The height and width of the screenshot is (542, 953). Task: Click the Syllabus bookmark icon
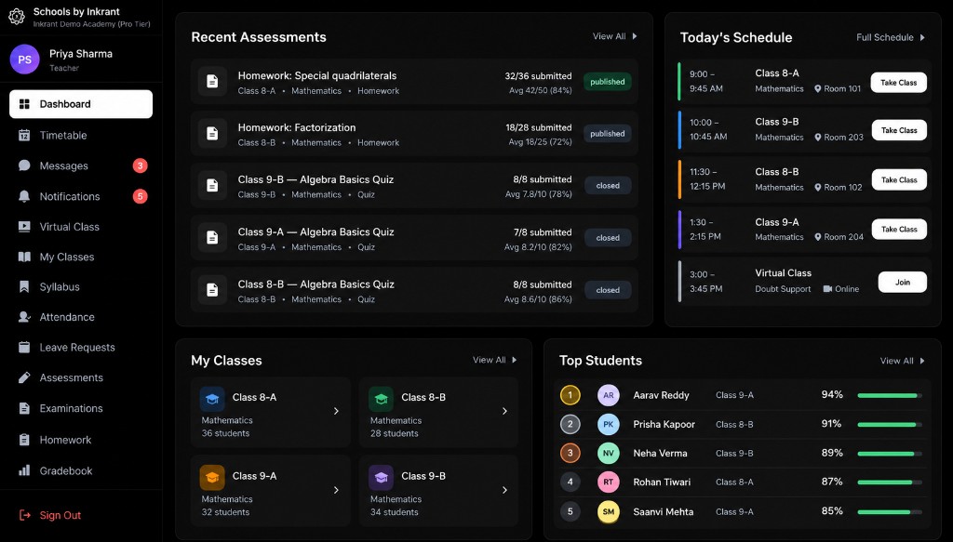24,286
